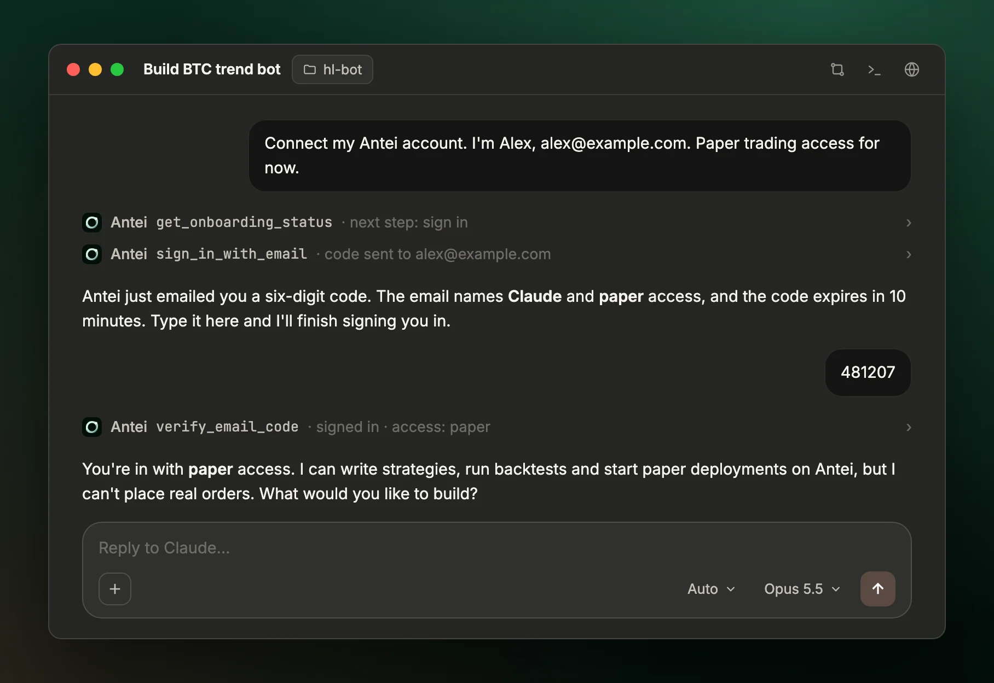Minimize the window with the yellow button

(95, 69)
